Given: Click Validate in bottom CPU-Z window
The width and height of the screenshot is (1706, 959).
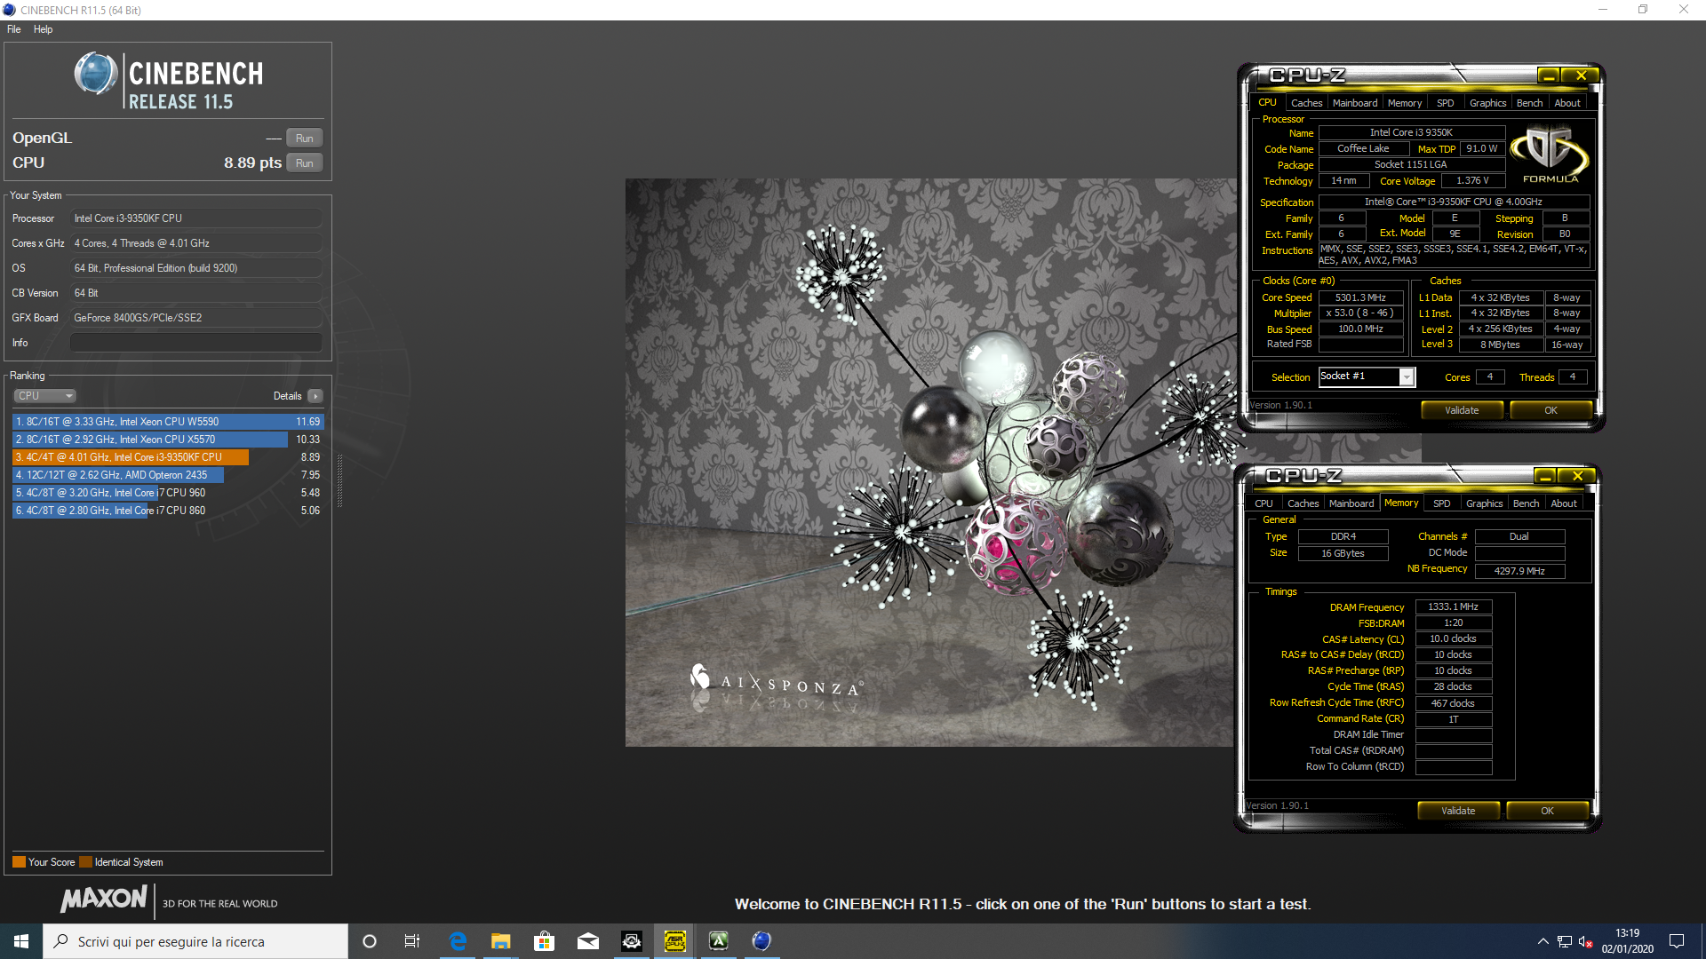Looking at the screenshot, I should pyautogui.click(x=1458, y=811).
